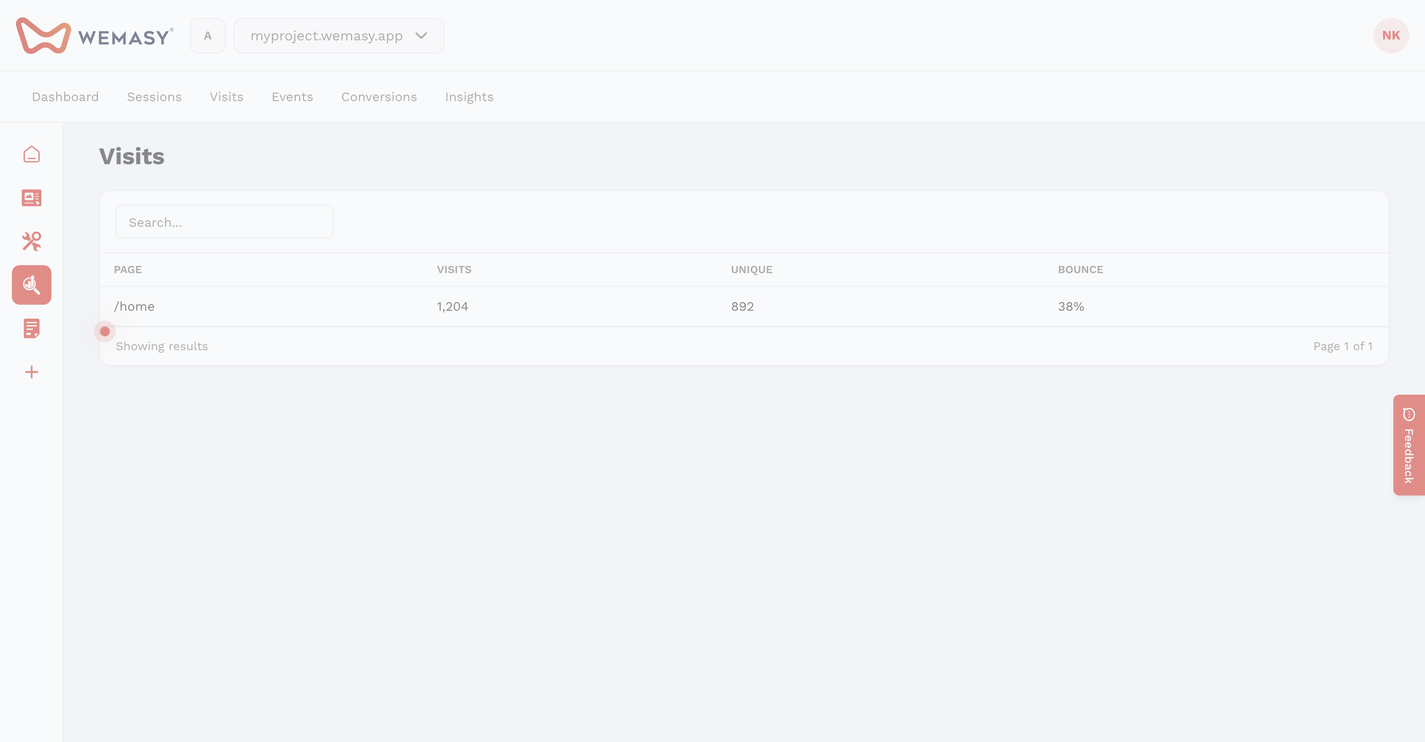Click the 'Showing results' label

coord(161,346)
